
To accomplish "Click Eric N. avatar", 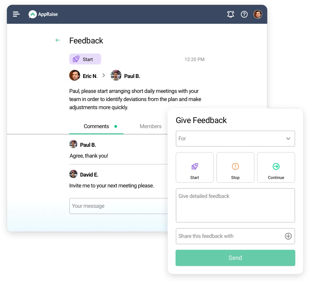I will pyautogui.click(x=74, y=75).
